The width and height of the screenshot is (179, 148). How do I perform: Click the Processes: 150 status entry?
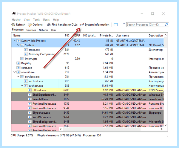(x=92, y=135)
